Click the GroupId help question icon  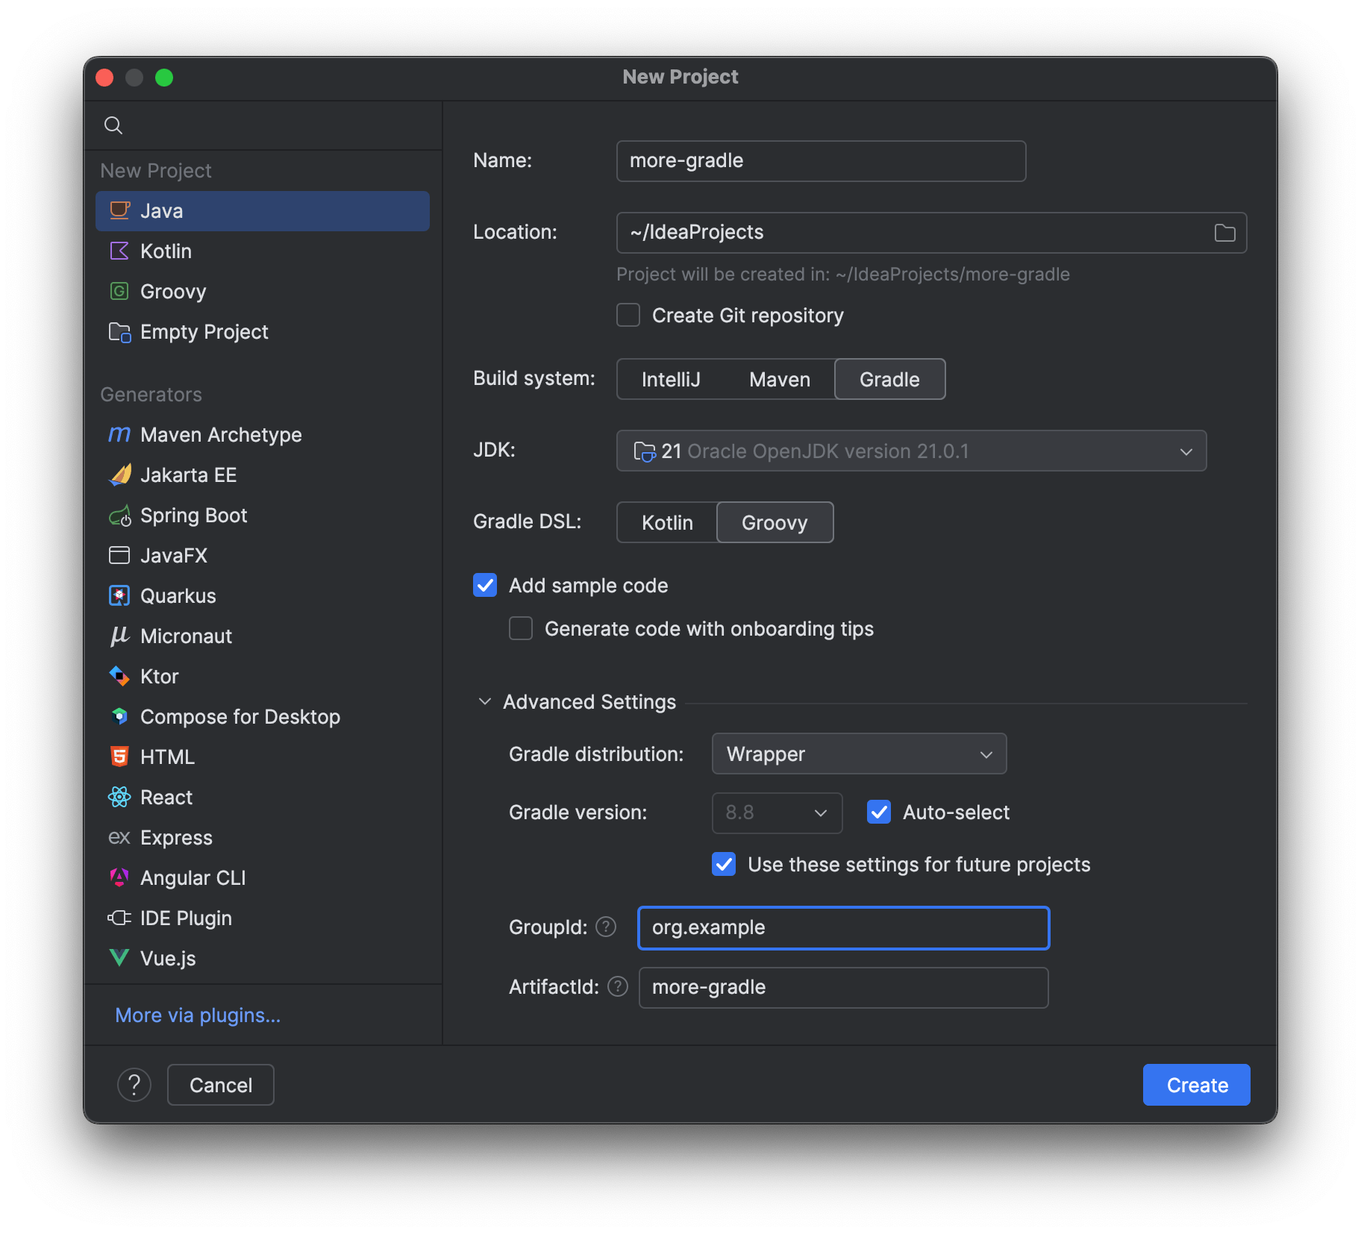click(606, 927)
